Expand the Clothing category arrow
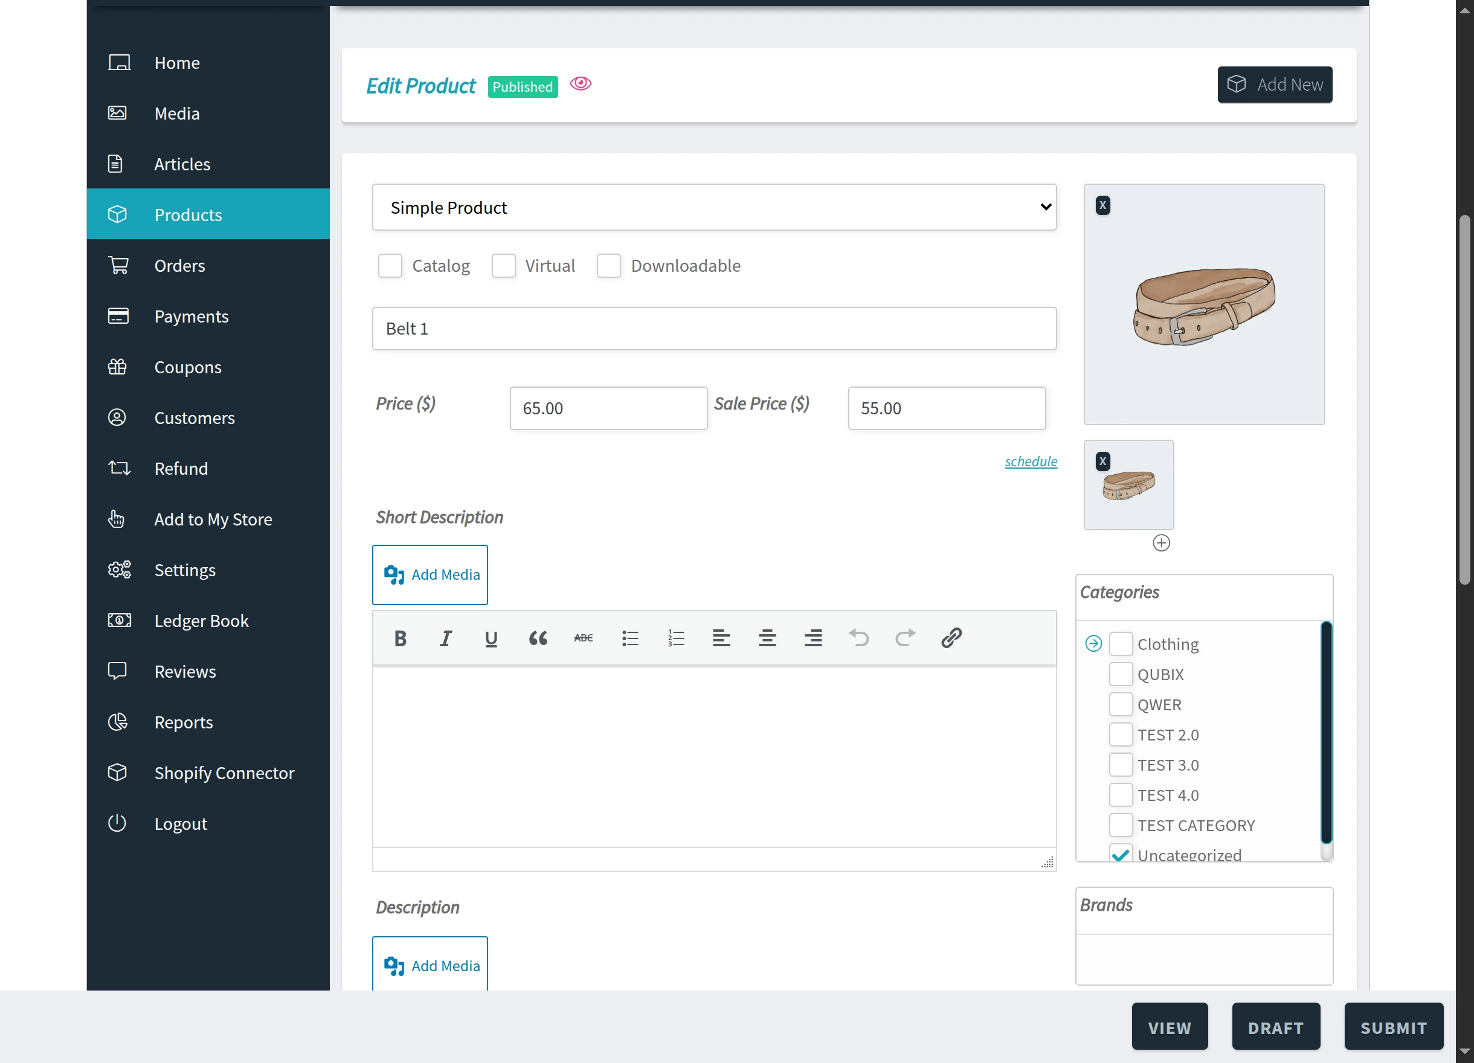This screenshot has width=1474, height=1063. 1093,643
